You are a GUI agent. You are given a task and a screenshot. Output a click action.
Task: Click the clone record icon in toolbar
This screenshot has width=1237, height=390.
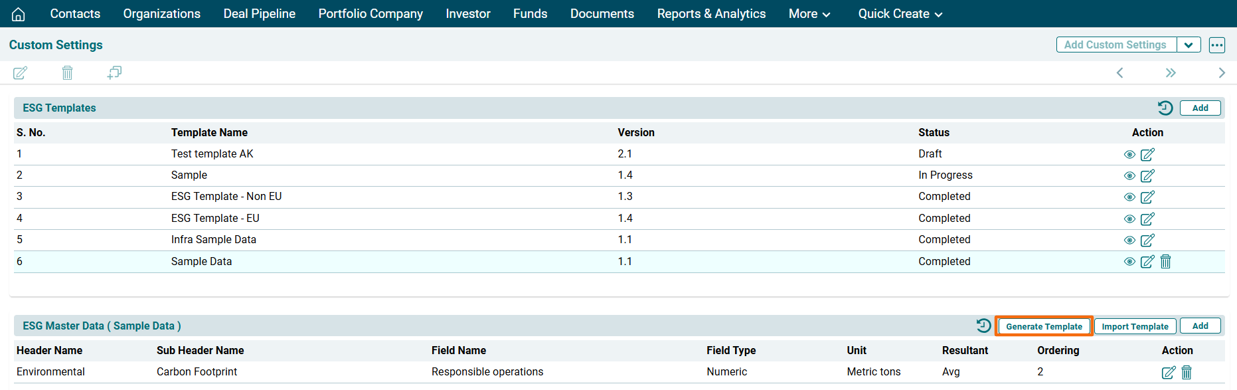(114, 72)
